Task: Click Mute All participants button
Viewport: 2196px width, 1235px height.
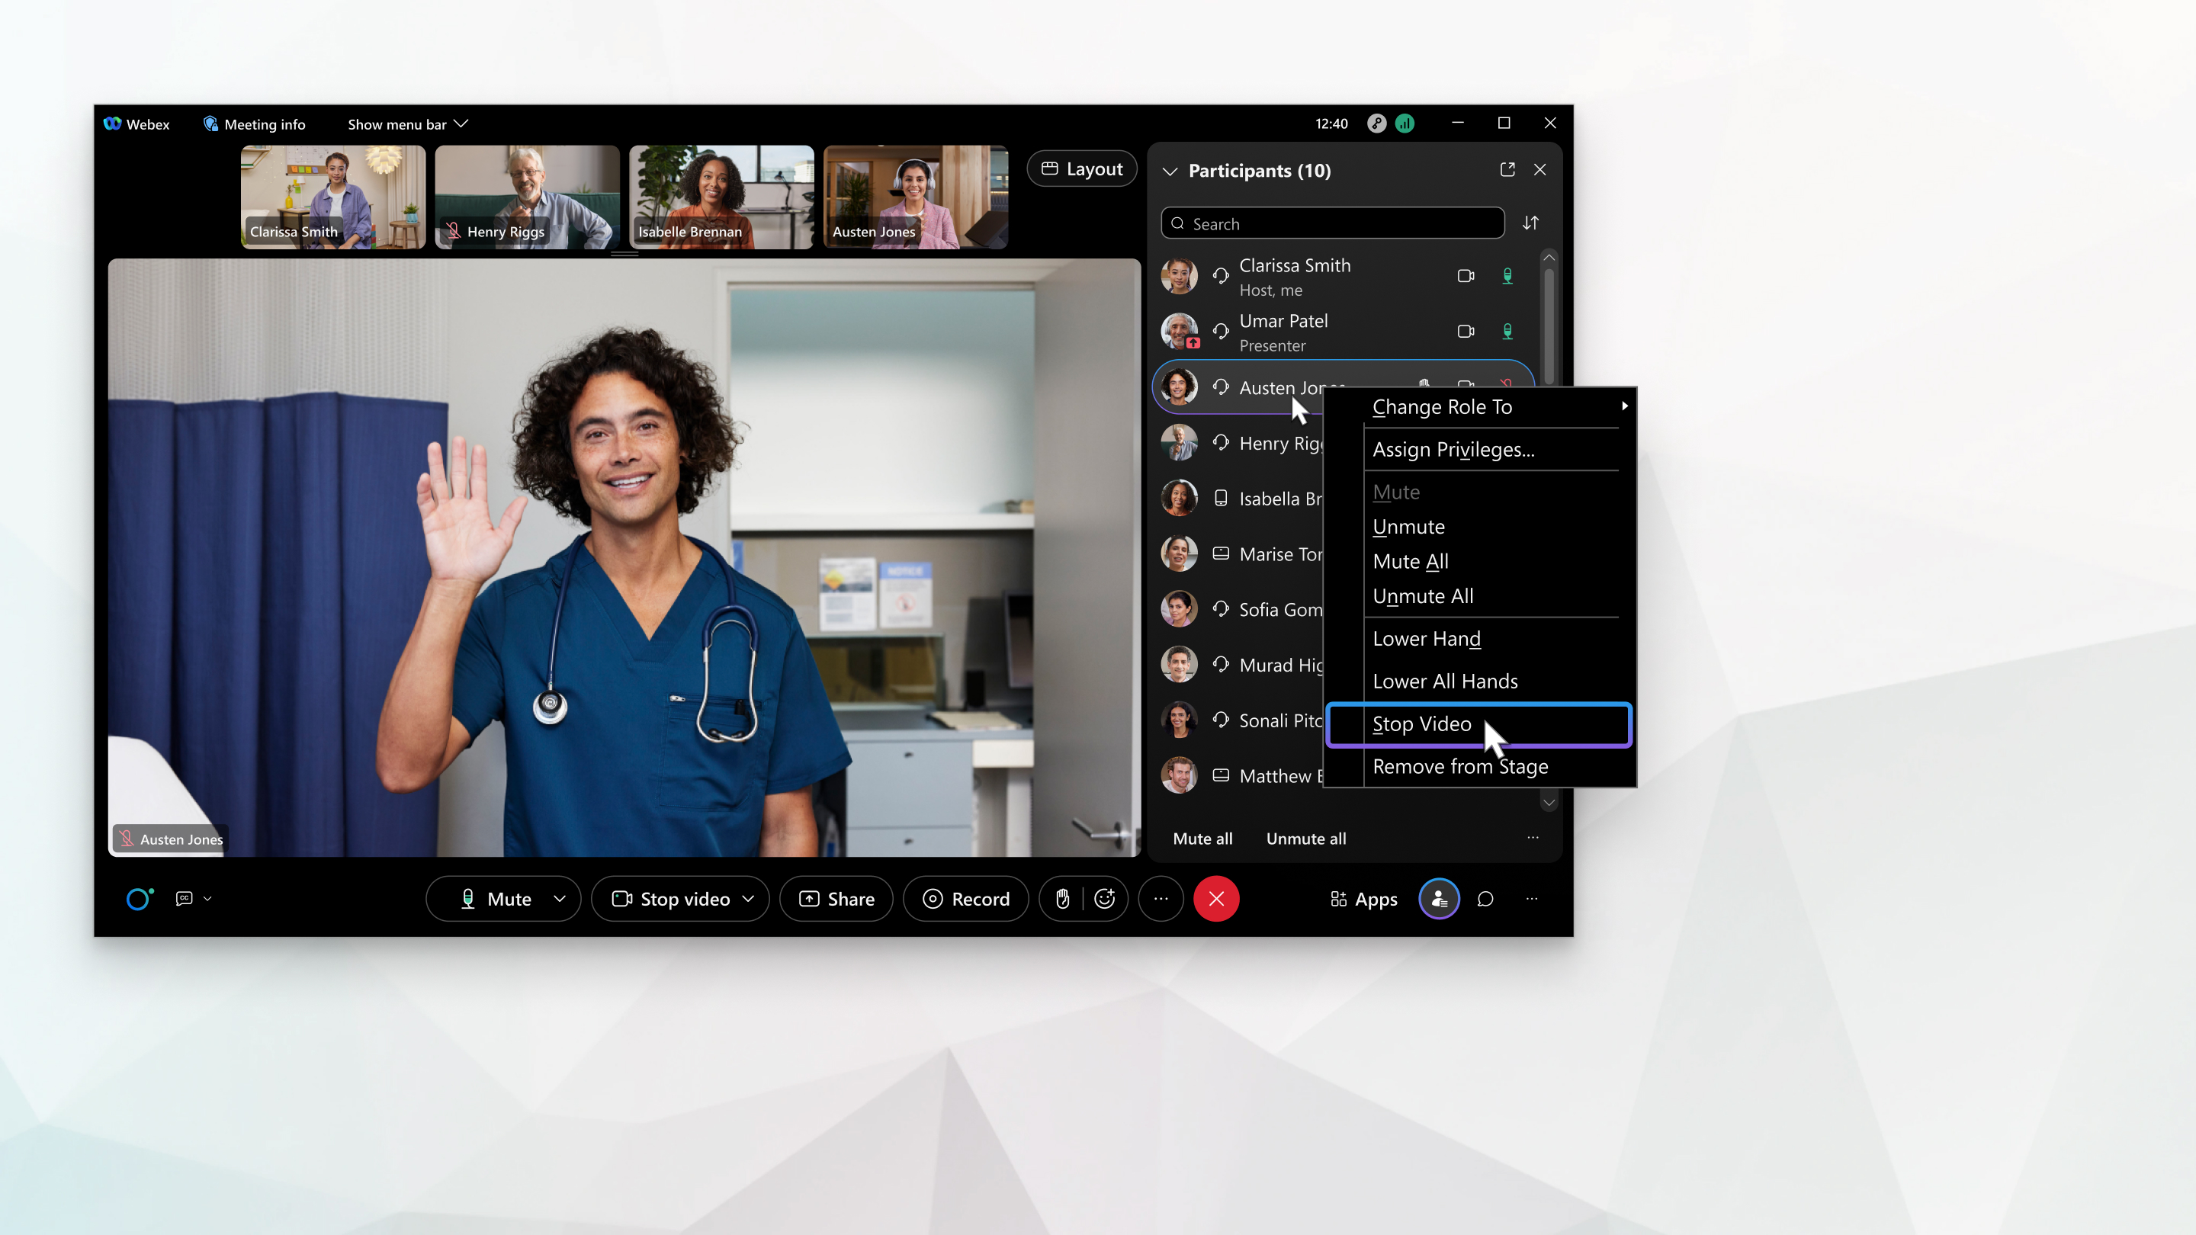Action: (x=1202, y=837)
